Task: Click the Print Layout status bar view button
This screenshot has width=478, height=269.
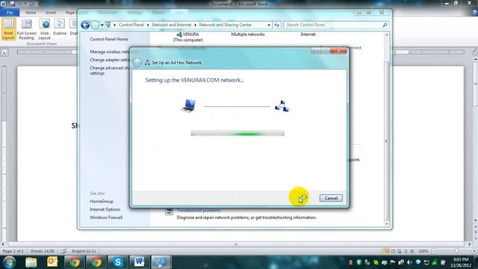Action: (x=387, y=251)
